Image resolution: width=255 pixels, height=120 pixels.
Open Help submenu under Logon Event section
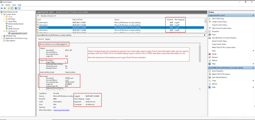pyautogui.click(x=253, y=64)
